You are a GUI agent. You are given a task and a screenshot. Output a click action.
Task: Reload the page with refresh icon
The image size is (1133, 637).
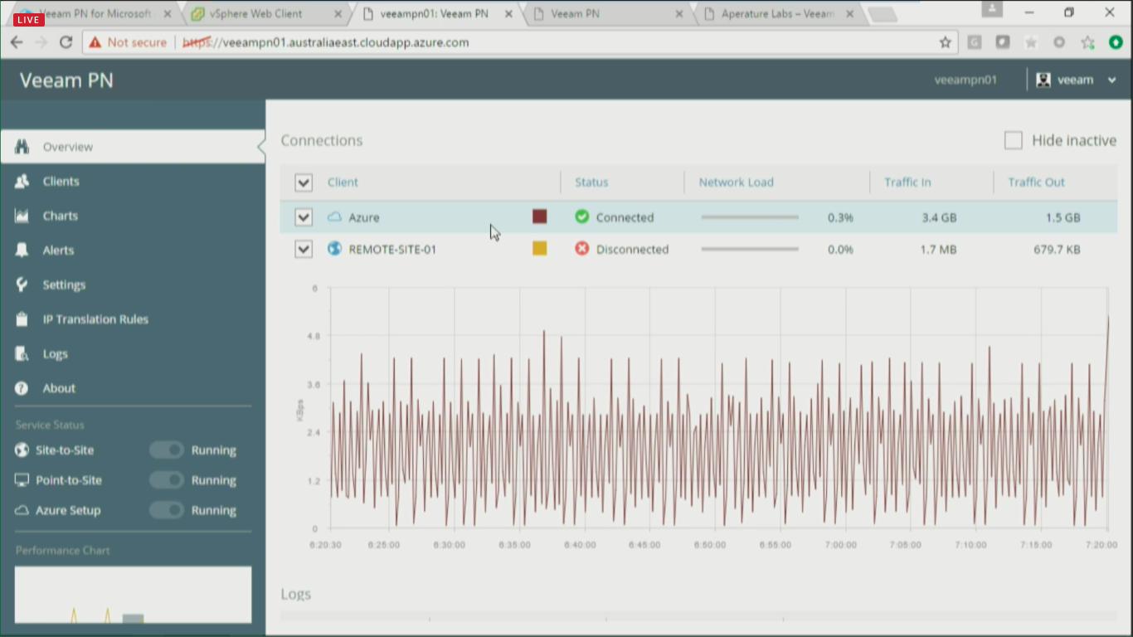click(66, 42)
